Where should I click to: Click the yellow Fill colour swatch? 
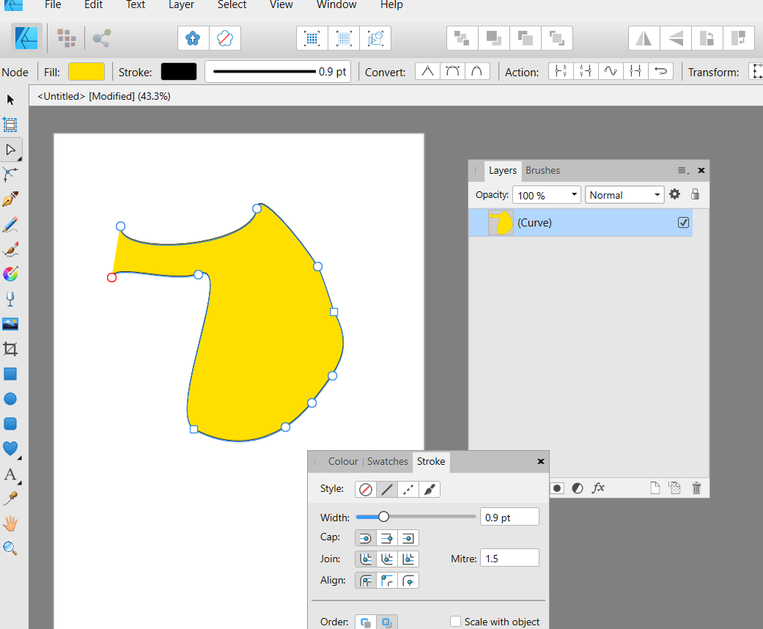pyautogui.click(x=86, y=72)
